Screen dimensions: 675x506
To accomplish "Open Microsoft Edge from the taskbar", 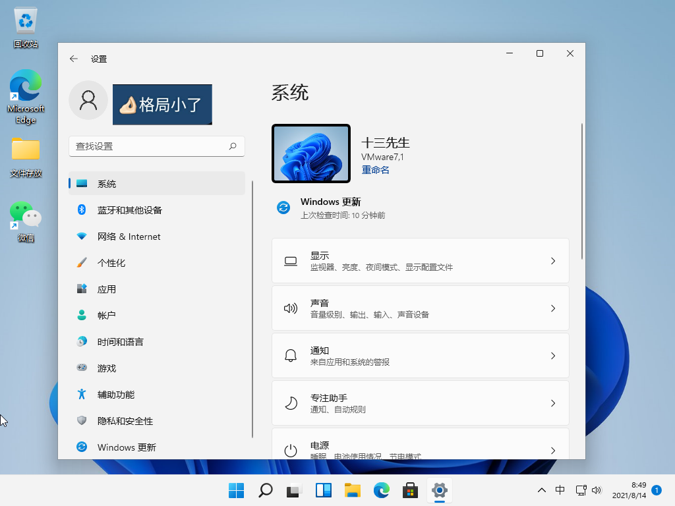I will 381,490.
